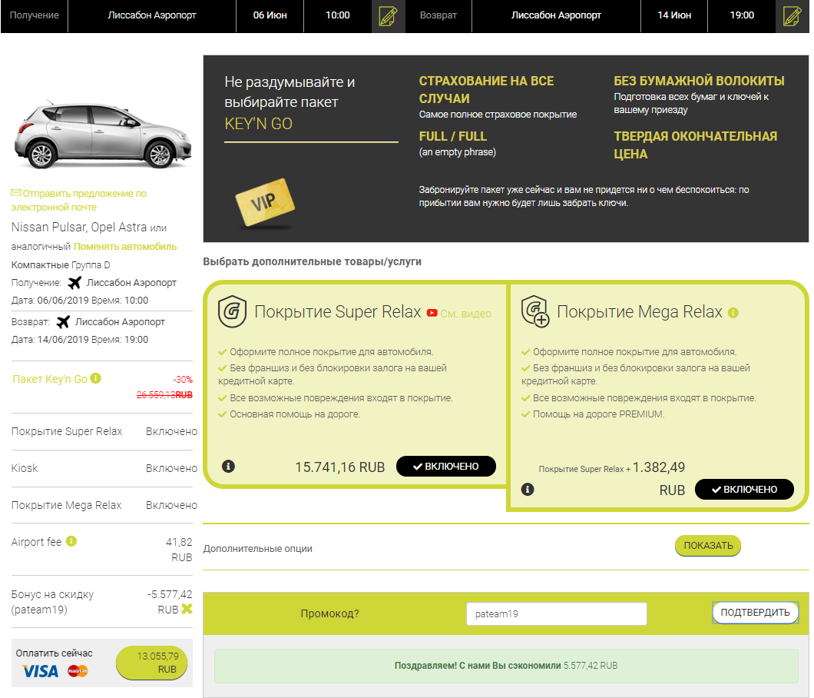The image size is (814, 698).
Task: Open black info icon in Mega Relax card
Action: tap(528, 489)
